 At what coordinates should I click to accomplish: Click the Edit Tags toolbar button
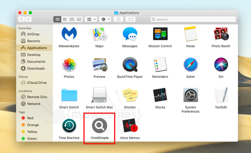click(131, 19)
